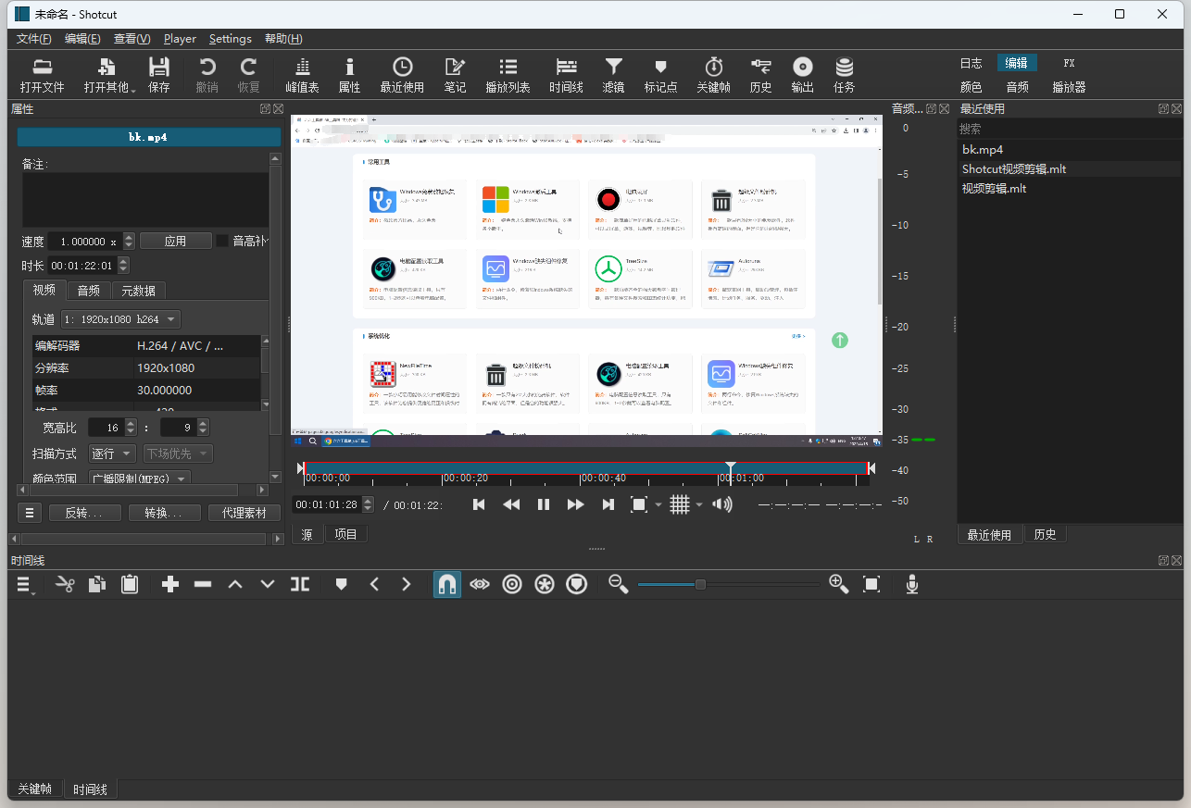Viewport: 1191px width, 808px height.
Task: Open the 属性 properties panel
Action: click(x=349, y=75)
